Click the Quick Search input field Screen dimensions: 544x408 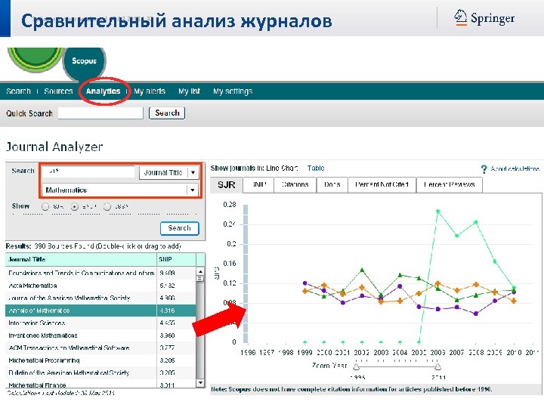pos(100,113)
